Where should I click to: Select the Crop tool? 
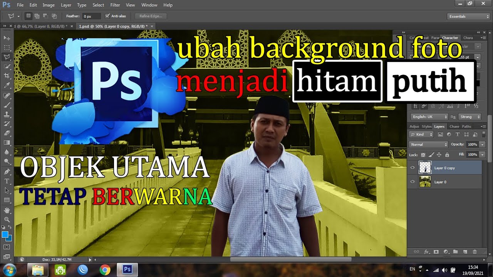(7, 76)
